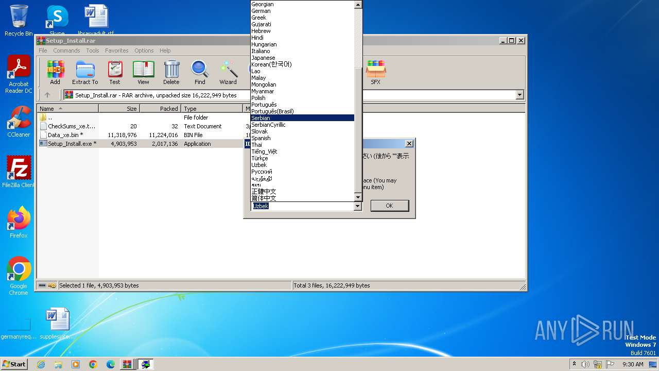Screen dimensions: 659x371
Task: Sort by Size column header
Action: (x=119, y=109)
